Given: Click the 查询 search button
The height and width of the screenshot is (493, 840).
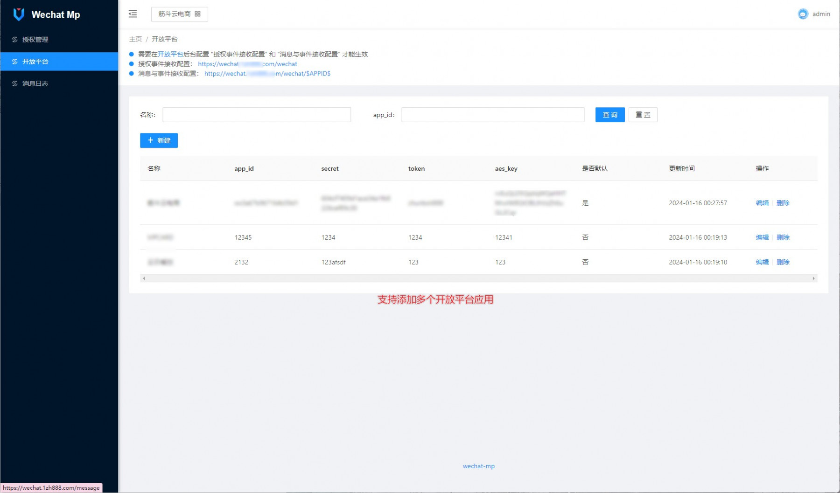Looking at the screenshot, I should pyautogui.click(x=610, y=115).
